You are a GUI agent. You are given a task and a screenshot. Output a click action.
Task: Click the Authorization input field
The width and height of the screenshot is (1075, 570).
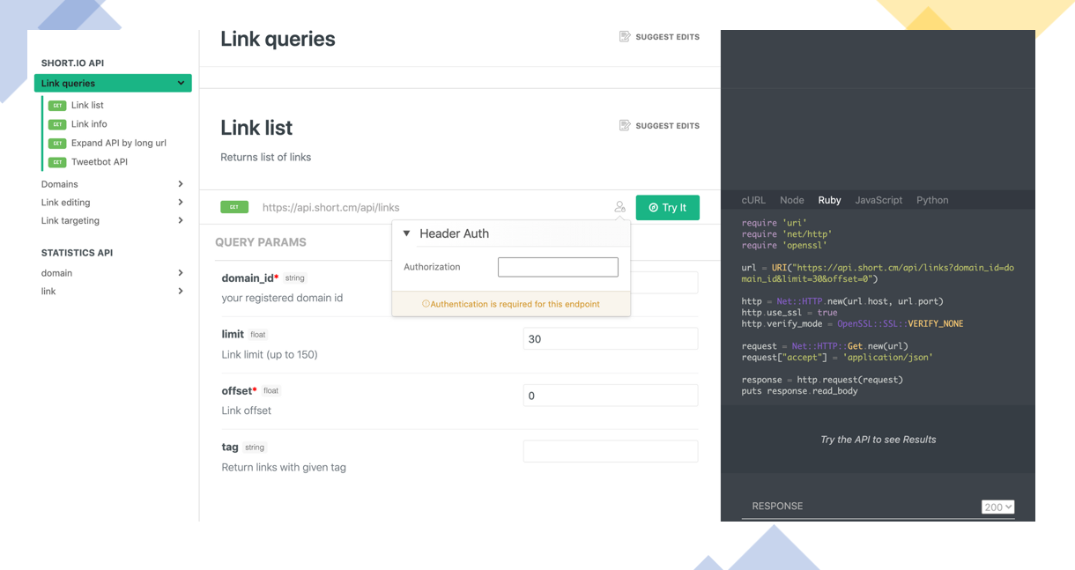tap(558, 267)
